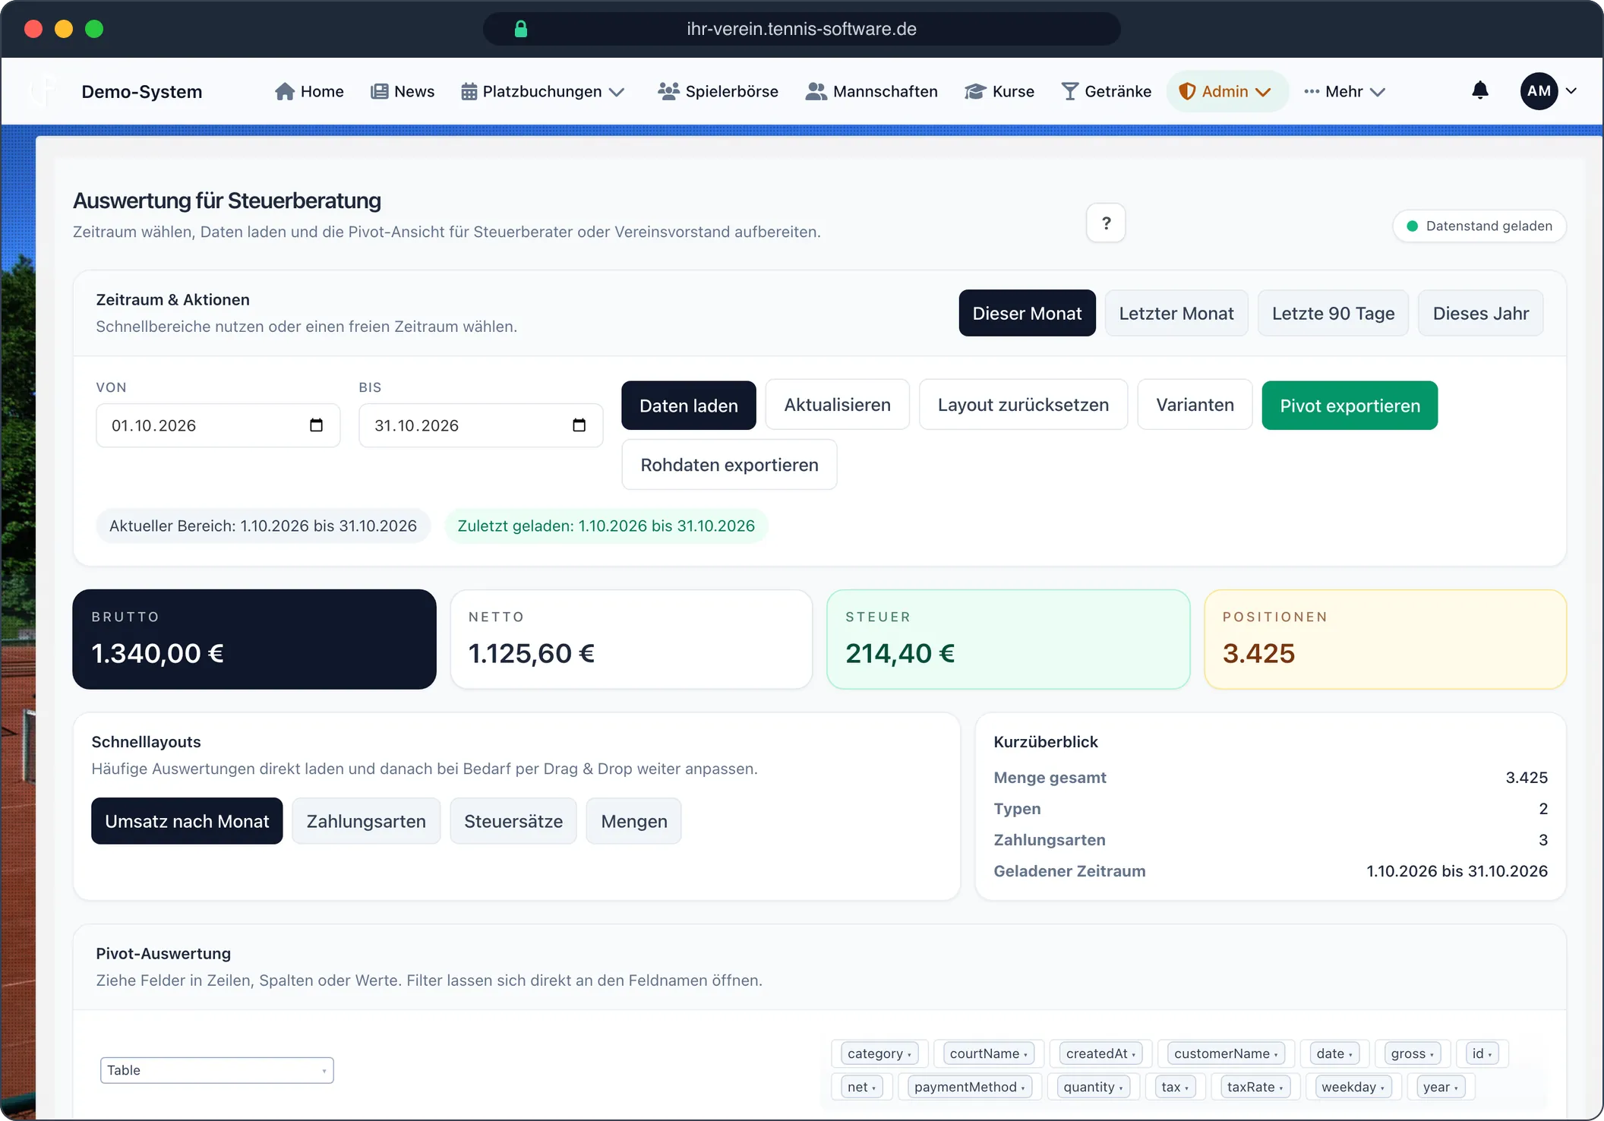The image size is (1604, 1121).
Task: Open calendar picker in BIS date field
Action: pos(579,425)
